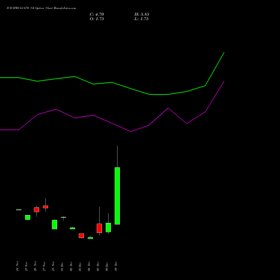This screenshot has width=280, height=280.
Task: Click the small green candle for 02 Dec
Action: point(72,228)
